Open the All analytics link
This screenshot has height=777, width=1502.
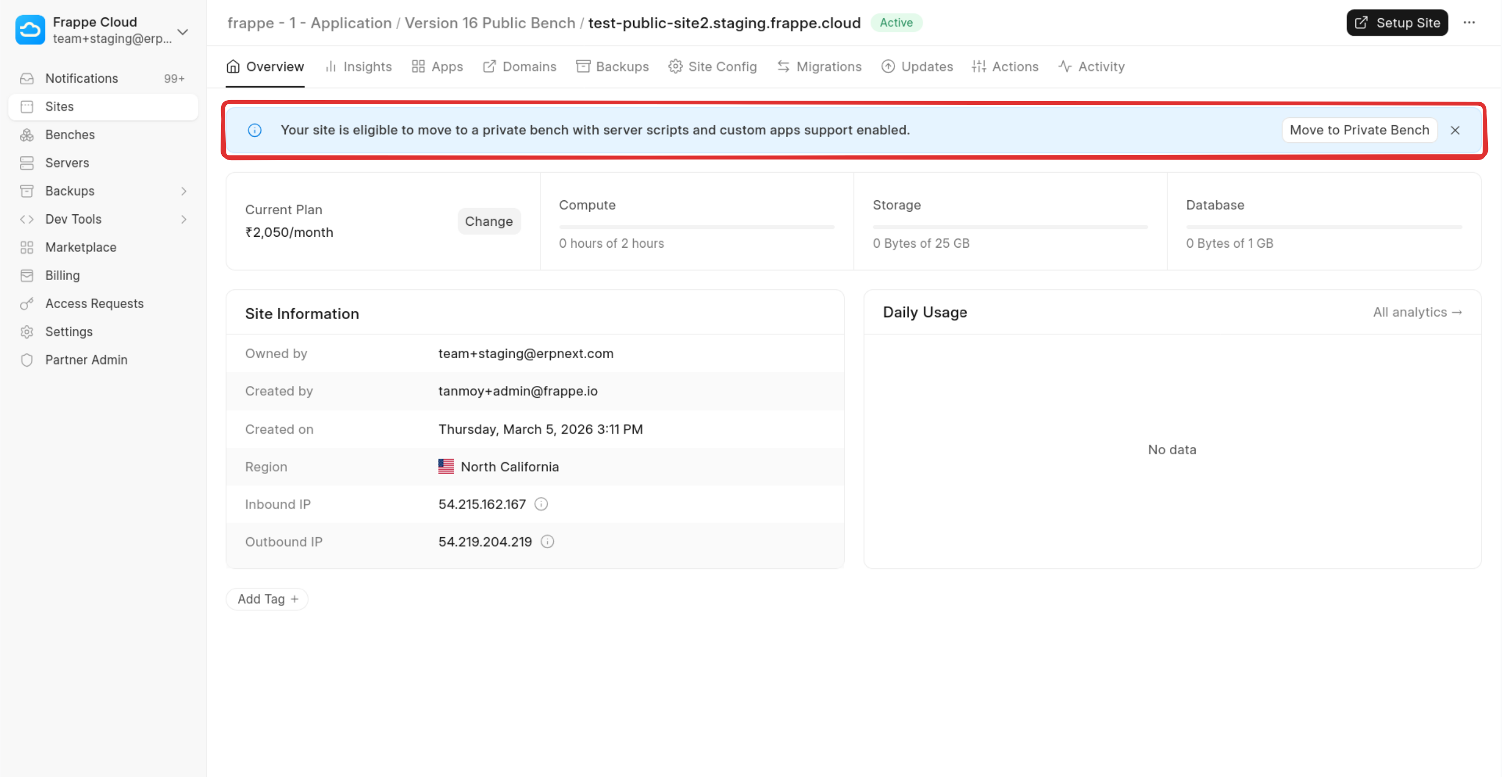coord(1417,312)
